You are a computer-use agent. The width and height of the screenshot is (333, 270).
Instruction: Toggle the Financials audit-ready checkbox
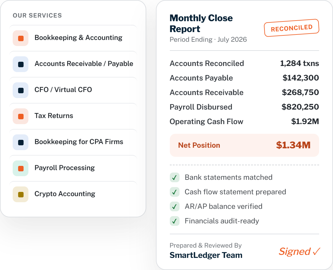click(175, 221)
